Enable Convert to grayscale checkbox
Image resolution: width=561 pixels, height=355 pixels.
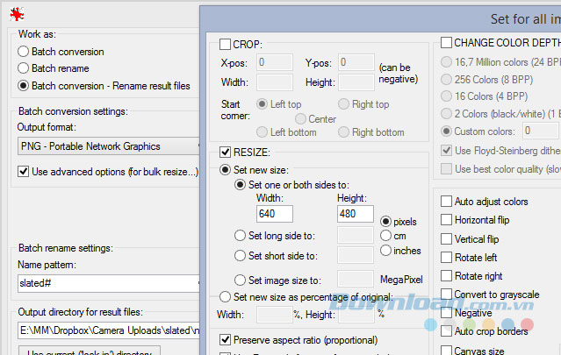tap(447, 295)
